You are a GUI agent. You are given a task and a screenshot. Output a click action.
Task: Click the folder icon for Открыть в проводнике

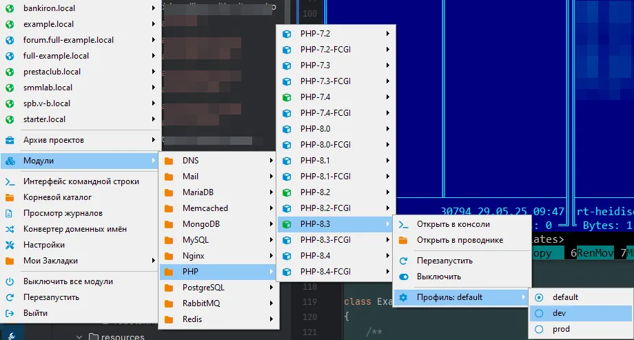[x=403, y=241]
